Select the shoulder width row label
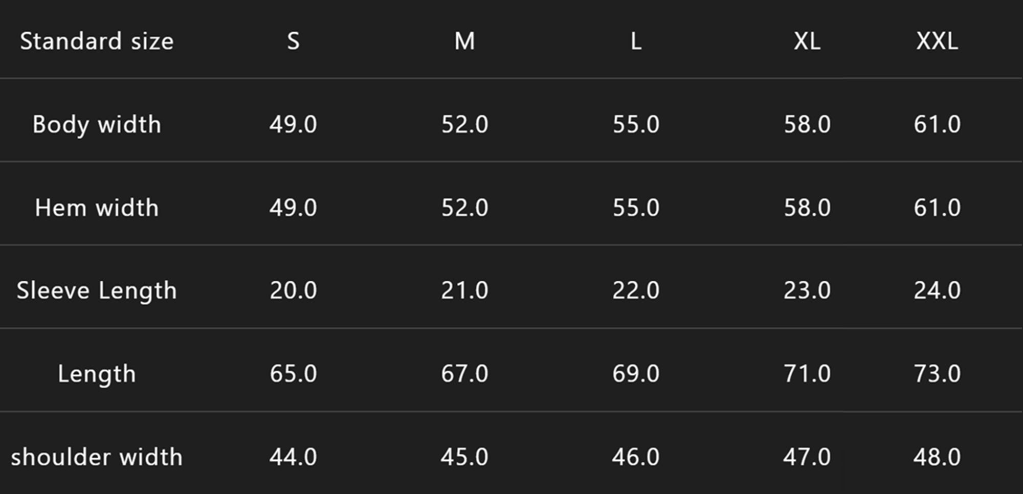The image size is (1023, 494). pos(97,457)
